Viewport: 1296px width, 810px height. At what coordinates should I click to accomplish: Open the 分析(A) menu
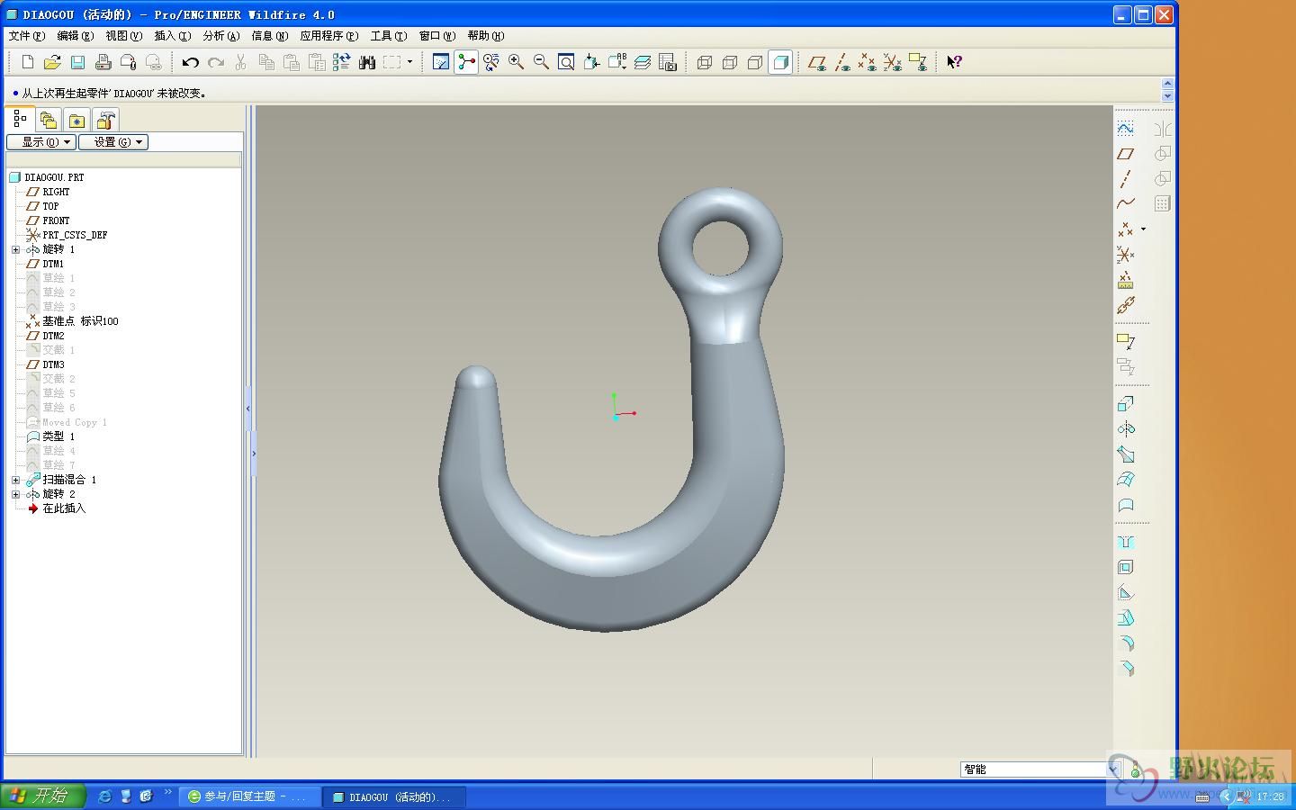click(220, 36)
